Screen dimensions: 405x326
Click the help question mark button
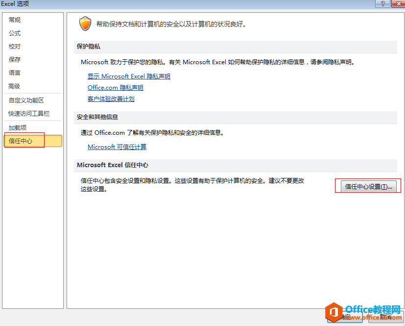382,3
